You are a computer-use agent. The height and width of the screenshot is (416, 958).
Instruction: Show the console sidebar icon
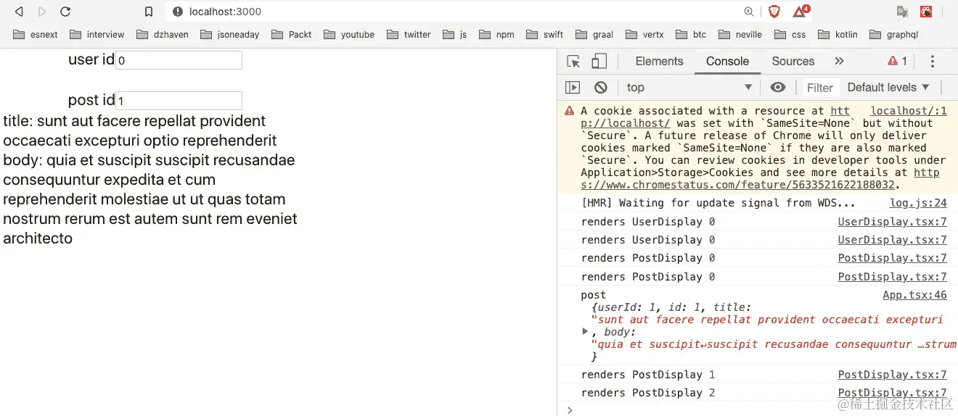573,88
